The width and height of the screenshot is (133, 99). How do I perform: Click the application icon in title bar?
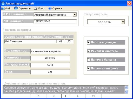[x=3, y=3]
